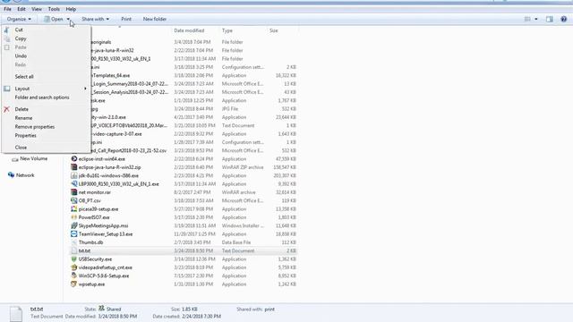Click the PowerISO7.exe icon

coord(73,217)
